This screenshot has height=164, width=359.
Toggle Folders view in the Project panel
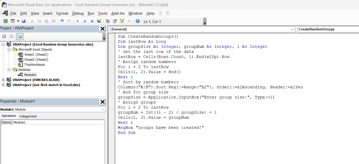pos(20,37)
